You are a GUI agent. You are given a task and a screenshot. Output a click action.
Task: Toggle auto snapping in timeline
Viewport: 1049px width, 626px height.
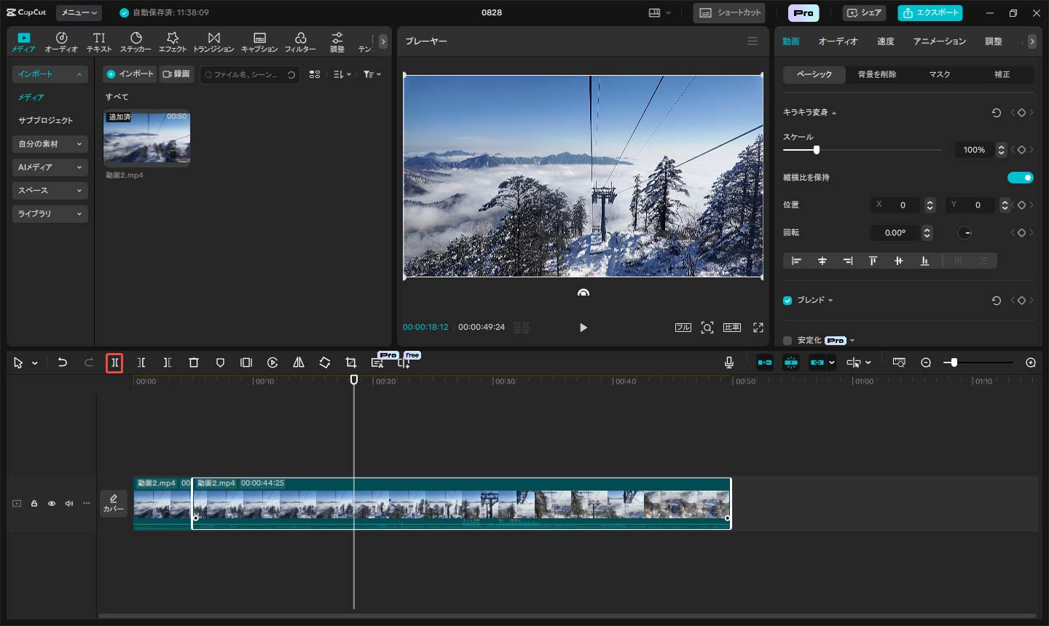pos(791,362)
